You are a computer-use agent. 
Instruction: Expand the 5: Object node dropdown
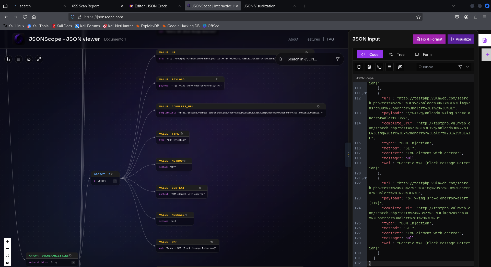[115, 181]
